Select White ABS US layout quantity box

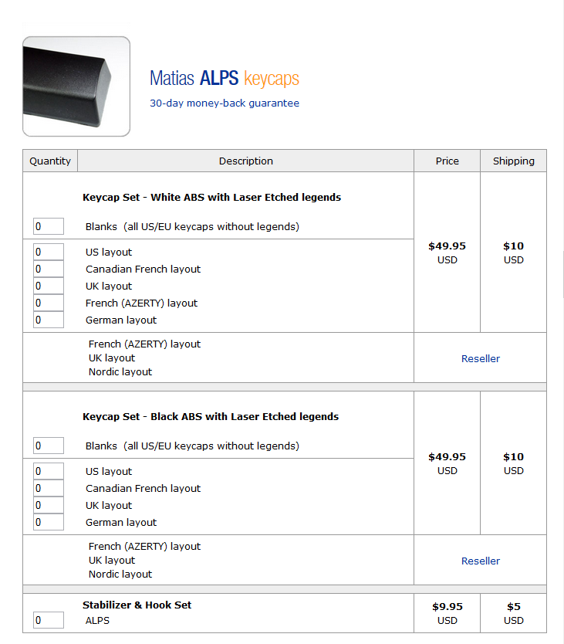point(49,252)
